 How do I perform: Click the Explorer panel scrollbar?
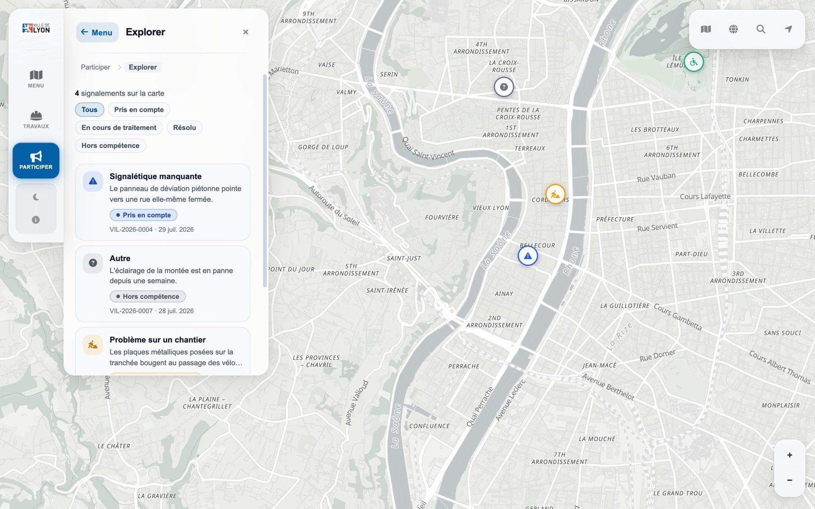point(265,181)
